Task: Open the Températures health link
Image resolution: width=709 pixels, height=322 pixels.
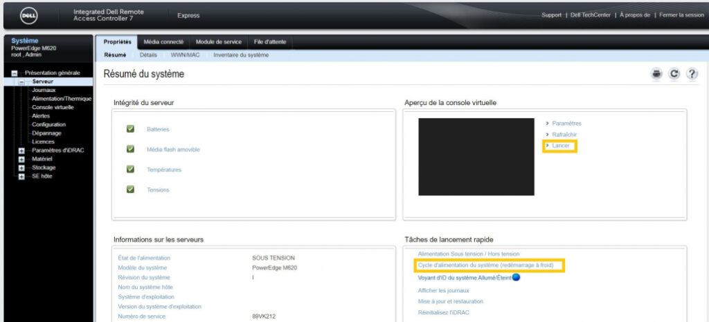Action: (163, 169)
